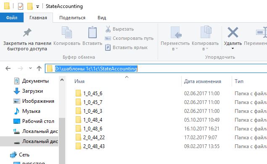Viewport: 267px width, 164px height.
Task: Switch to the Поделиться tab
Action: pyautogui.click(x=72, y=18)
